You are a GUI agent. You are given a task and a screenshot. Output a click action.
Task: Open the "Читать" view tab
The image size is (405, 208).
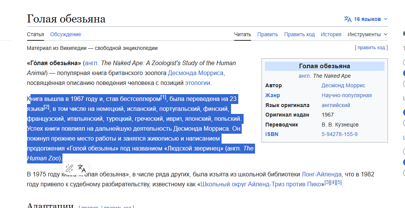pyautogui.click(x=242, y=34)
